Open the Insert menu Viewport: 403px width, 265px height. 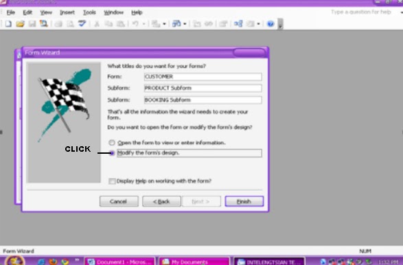click(x=67, y=12)
